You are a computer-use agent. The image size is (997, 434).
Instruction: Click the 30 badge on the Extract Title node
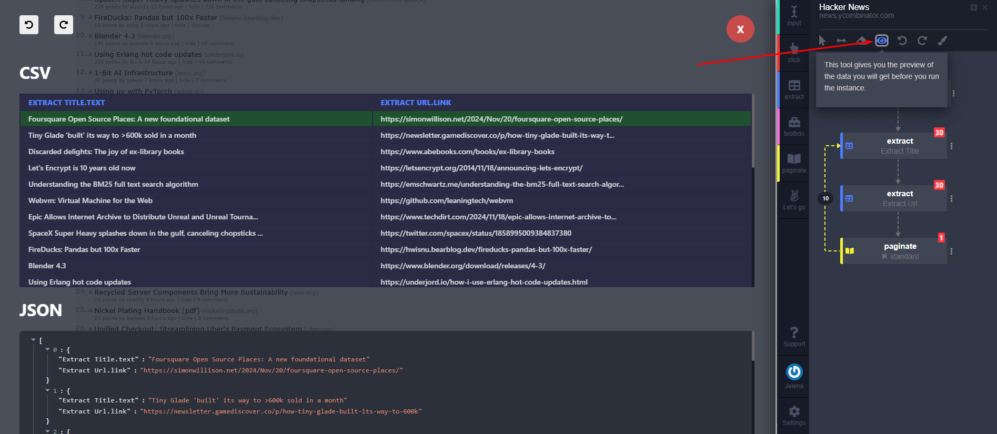tap(939, 133)
